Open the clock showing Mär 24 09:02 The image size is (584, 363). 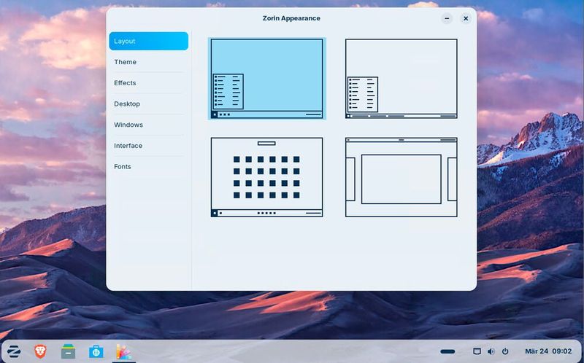(x=548, y=351)
